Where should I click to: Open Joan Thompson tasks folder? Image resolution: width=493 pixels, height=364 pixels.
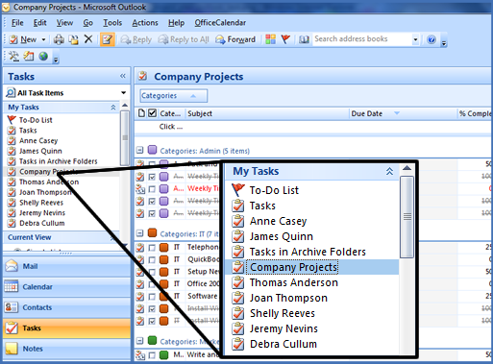(x=45, y=192)
